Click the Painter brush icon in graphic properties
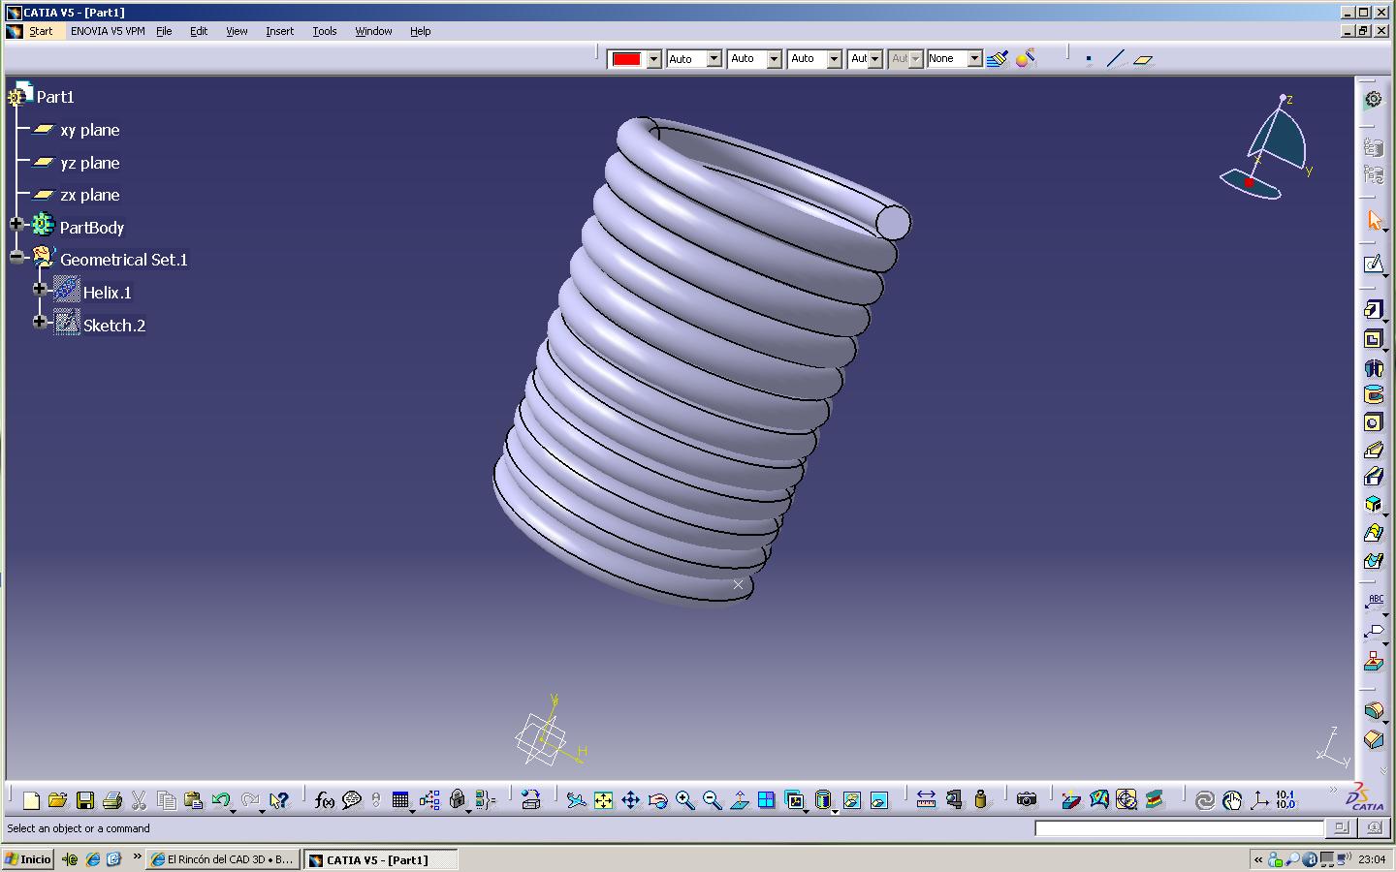This screenshot has width=1396, height=872. pos(998,59)
